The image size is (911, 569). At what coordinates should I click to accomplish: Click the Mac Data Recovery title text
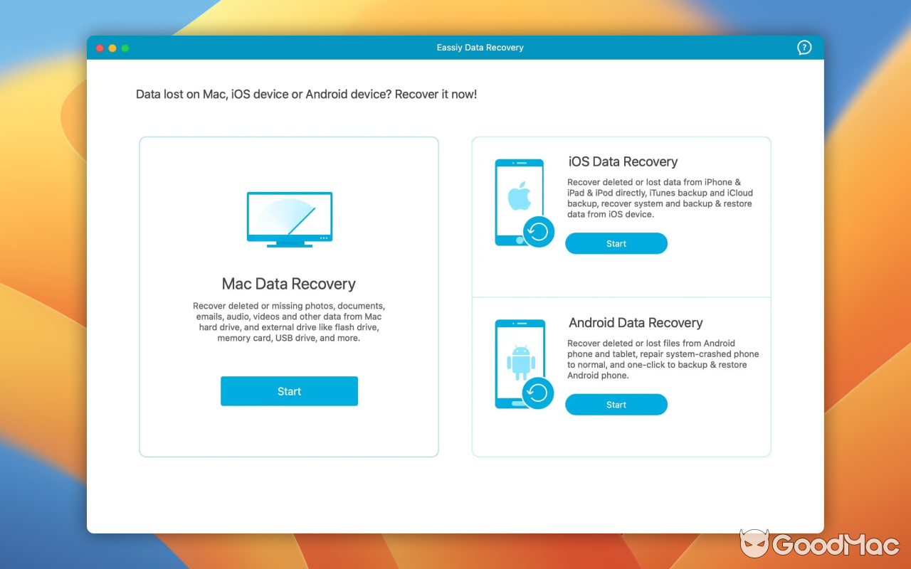tap(289, 283)
